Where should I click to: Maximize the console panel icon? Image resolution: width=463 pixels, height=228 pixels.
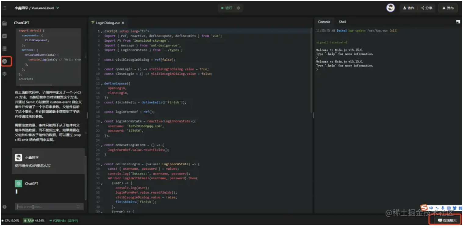[x=458, y=22]
